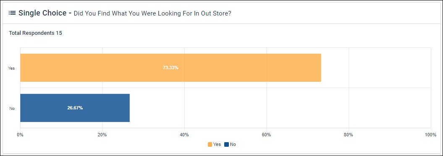Click the 40% axis tick label
The width and height of the screenshot is (443, 156).
[x=184, y=135]
